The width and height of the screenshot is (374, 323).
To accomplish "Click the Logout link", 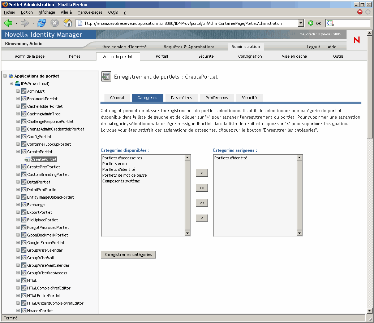I will [313, 47].
